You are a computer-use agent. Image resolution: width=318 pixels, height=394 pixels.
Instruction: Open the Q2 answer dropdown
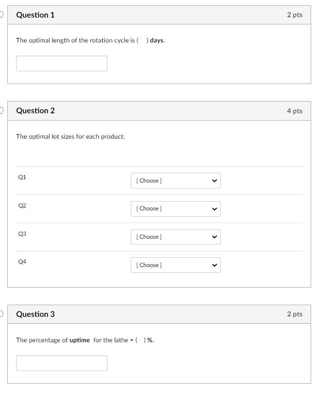pyautogui.click(x=176, y=208)
